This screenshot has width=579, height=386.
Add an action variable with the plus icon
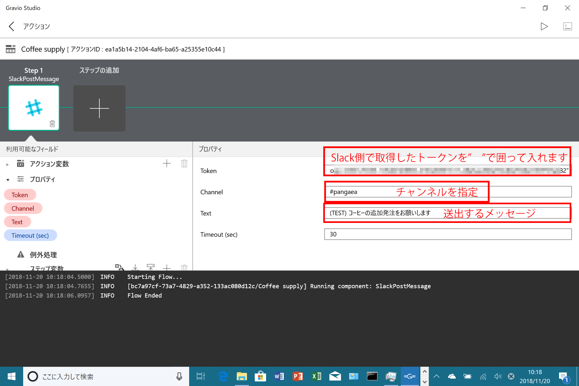tap(167, 163)
